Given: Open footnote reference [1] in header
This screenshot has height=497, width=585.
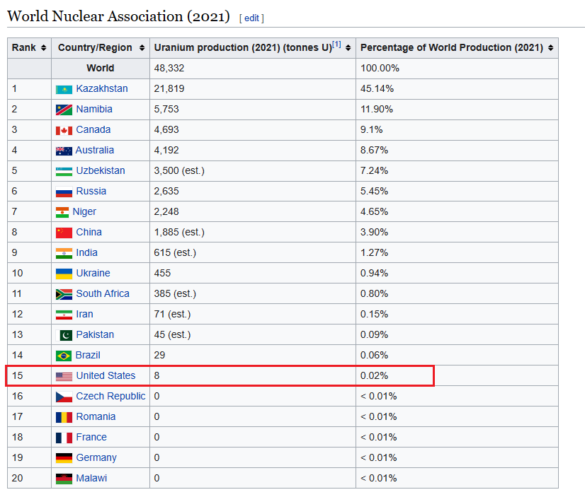Looking at the screenshot, I should click(336, 45).
